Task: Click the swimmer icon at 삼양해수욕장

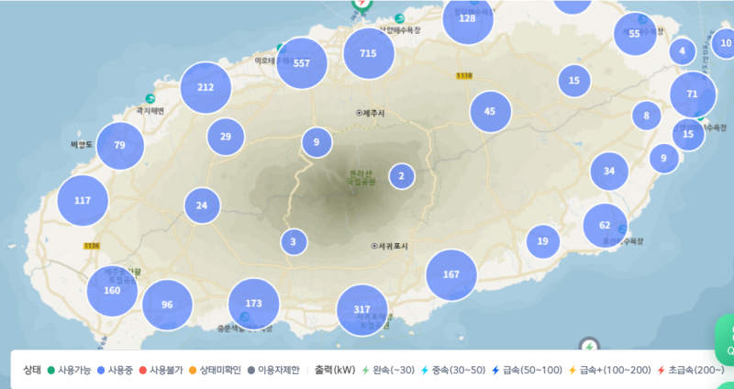Action: [x=399, y=18]
